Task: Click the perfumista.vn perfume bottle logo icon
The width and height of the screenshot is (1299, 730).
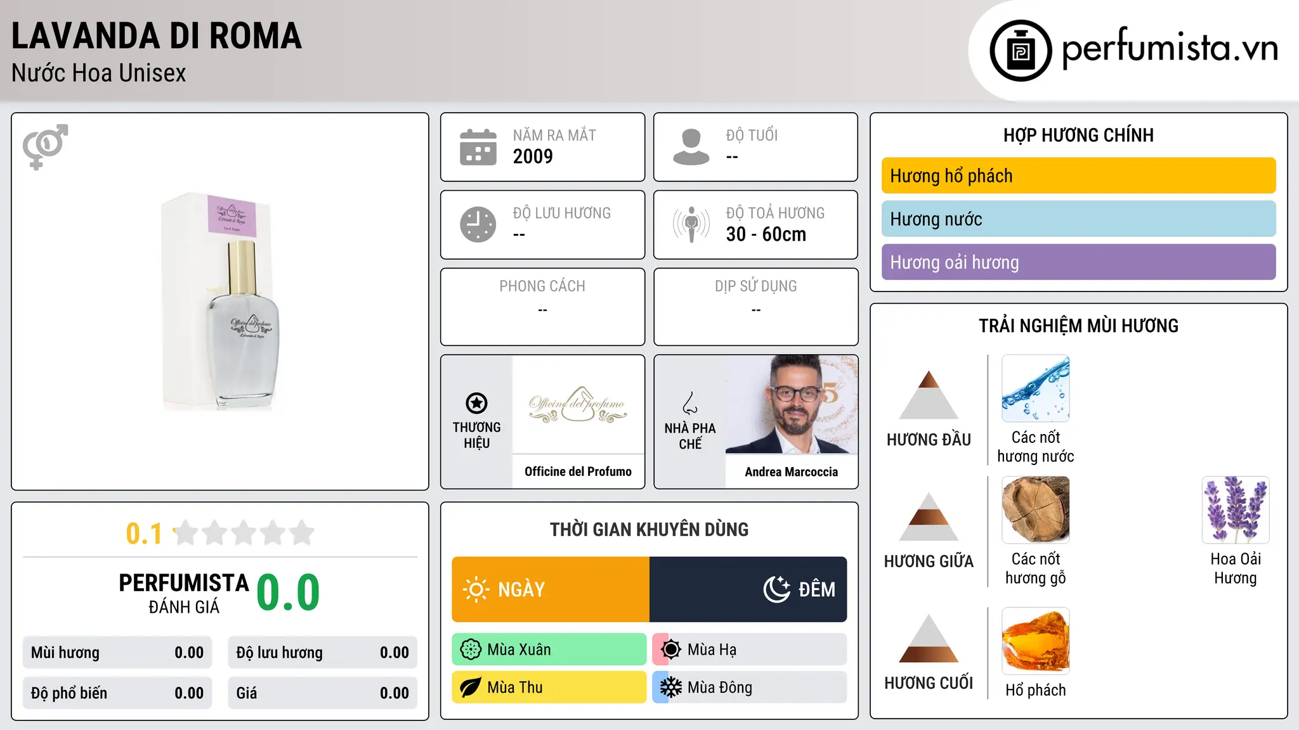Action: click(1021, 51)
